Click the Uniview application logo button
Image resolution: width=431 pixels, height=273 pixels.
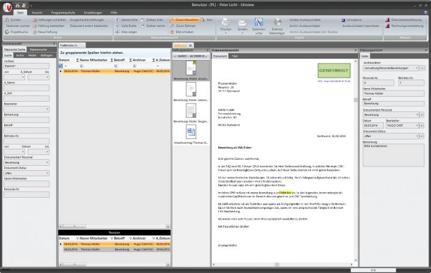click(x=7, y=7)
